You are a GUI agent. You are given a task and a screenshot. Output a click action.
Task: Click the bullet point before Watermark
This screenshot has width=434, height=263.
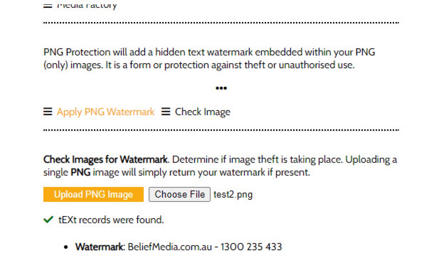coord(66,247)
